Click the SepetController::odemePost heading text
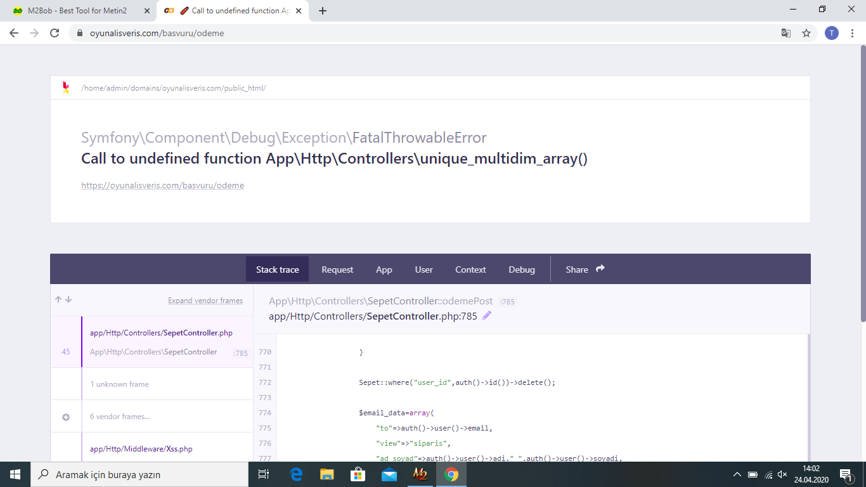Screen dimensions: 866x487 coord(381,301)
